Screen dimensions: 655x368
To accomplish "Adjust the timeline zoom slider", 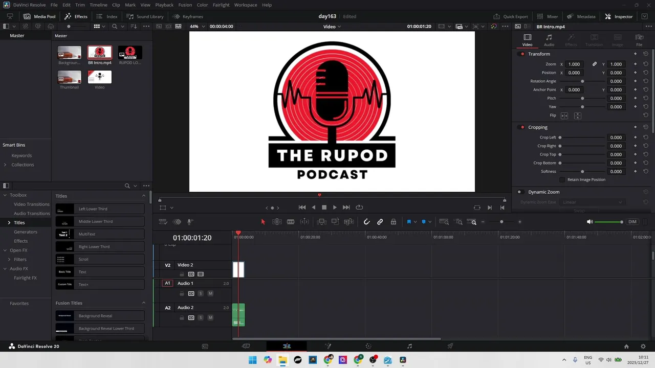I will coord(501,222).
